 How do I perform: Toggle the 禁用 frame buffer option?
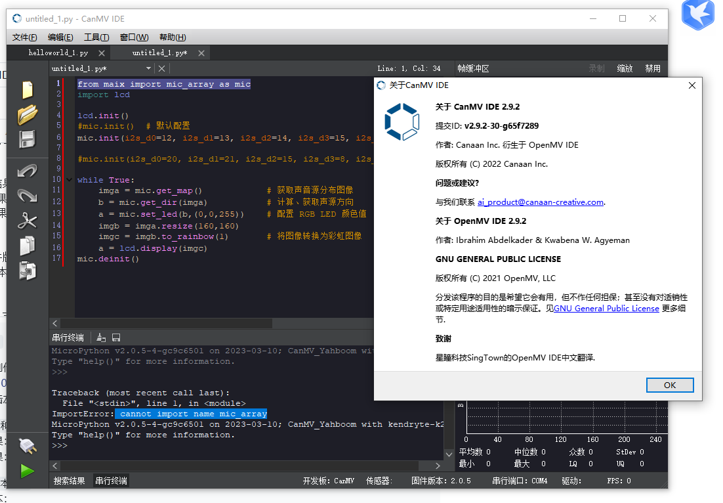click(x=652, y=68)
